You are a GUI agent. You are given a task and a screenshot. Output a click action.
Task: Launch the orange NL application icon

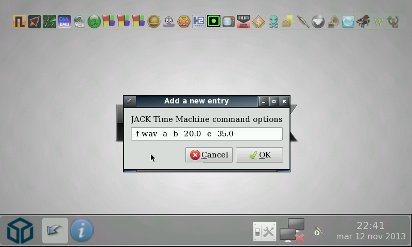coord(20,22)
